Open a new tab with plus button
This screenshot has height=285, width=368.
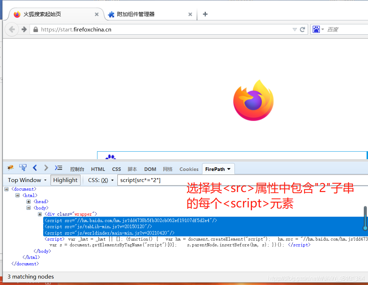(205, 14)
